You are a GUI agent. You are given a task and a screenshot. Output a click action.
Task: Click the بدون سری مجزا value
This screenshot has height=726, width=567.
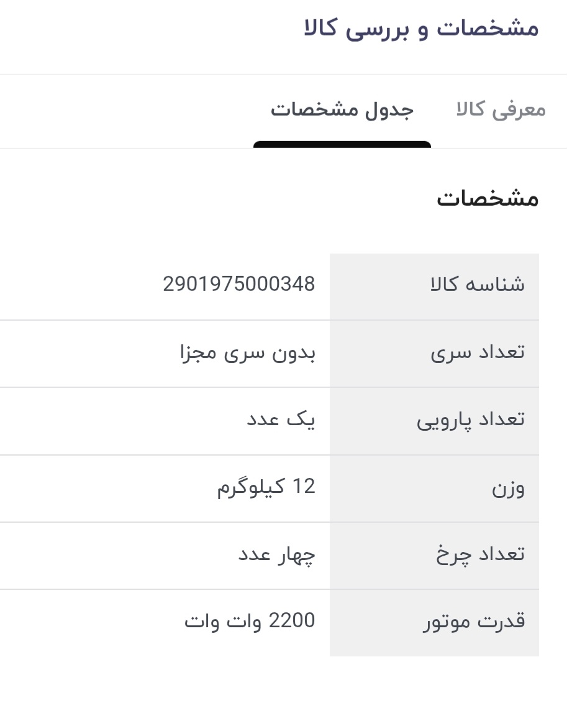pyautogui.click(x=247, y=352)
